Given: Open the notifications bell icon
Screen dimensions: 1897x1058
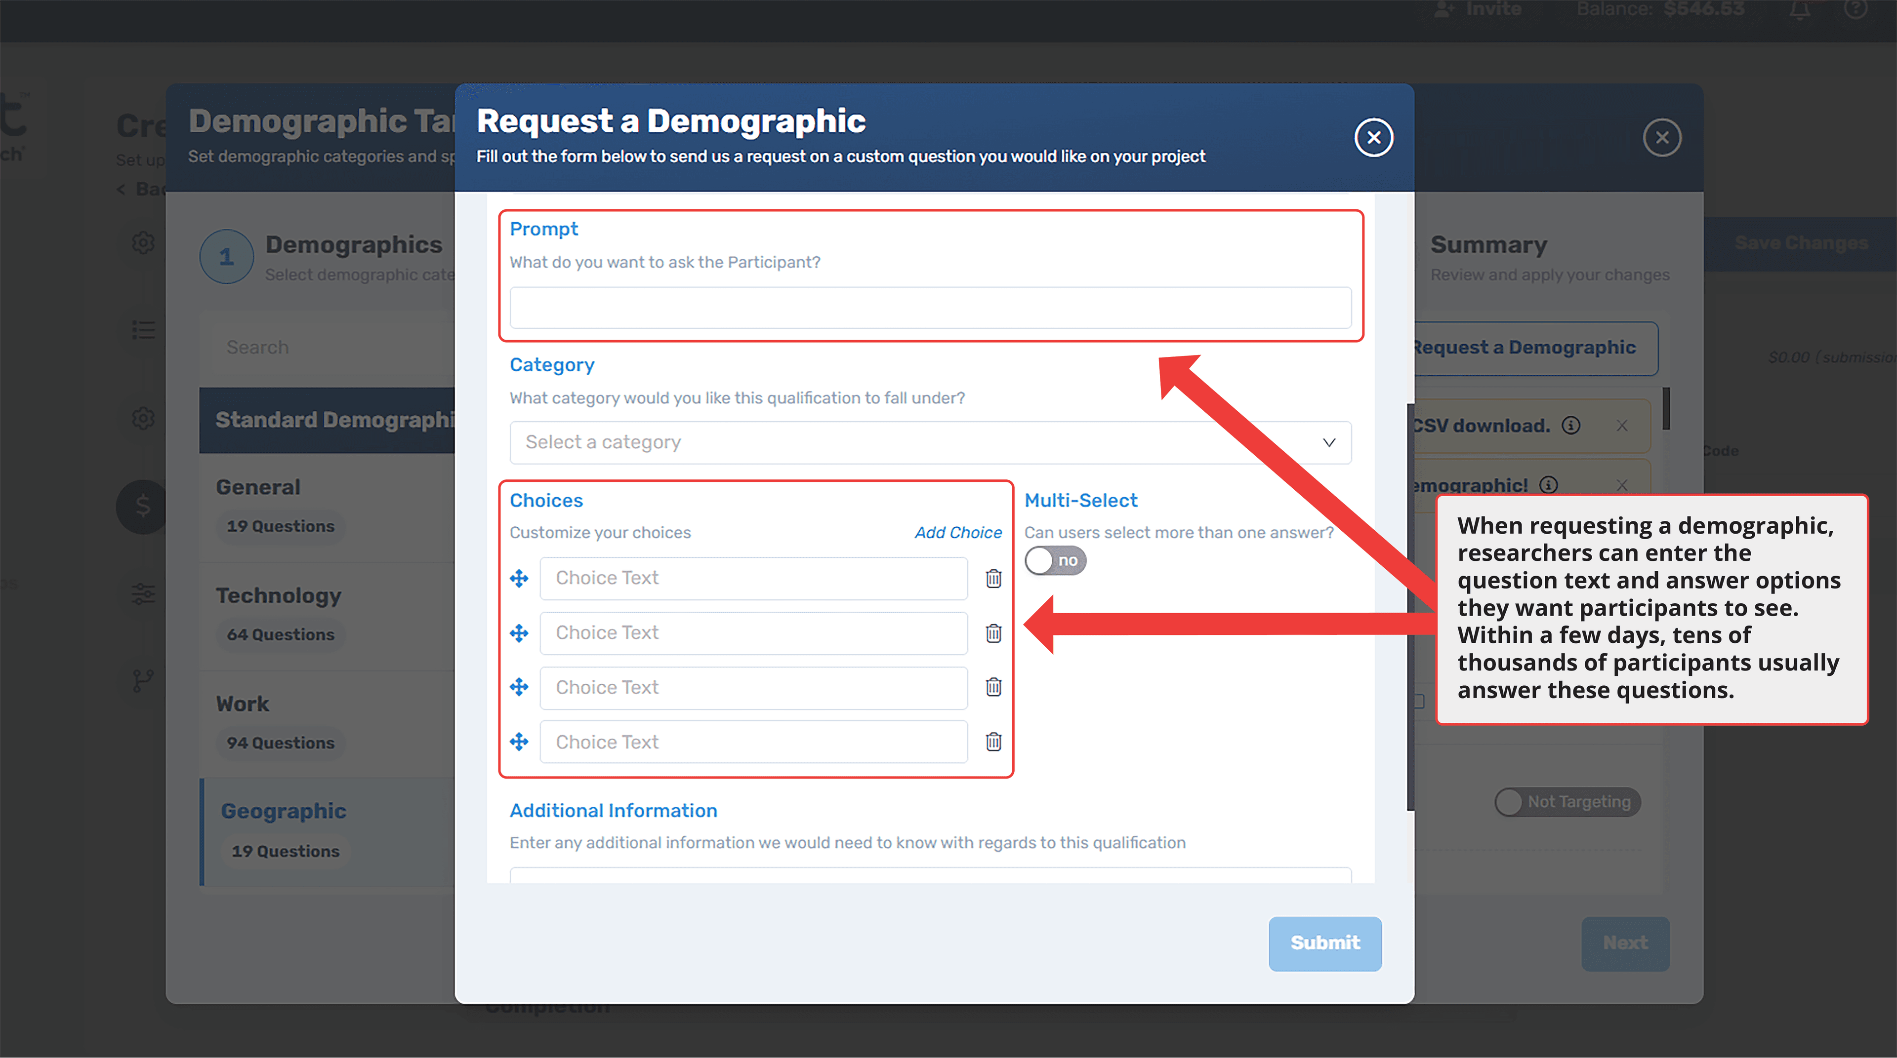Looking at the screenshot, I should coord(1800,9).
